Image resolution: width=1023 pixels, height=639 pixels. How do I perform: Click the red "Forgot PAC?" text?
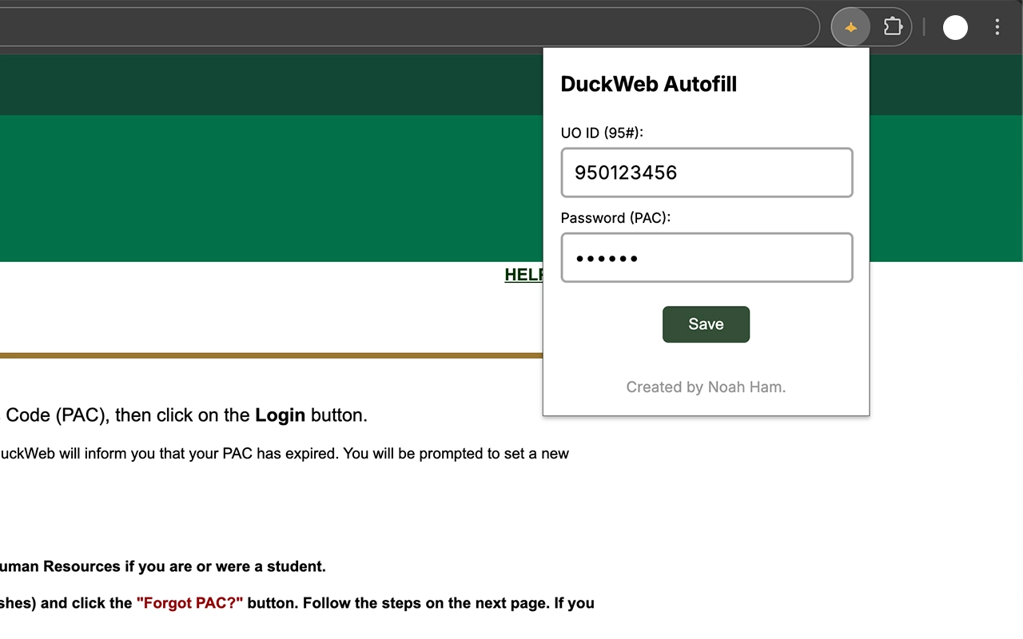point(189,603)
